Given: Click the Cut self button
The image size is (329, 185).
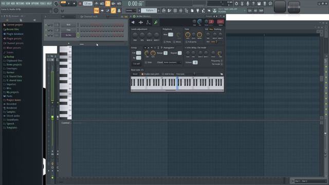Looking at the screenshot, I should tap(136, 64).
